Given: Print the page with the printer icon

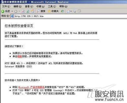Looking at the screenshot, I should 74,11.
